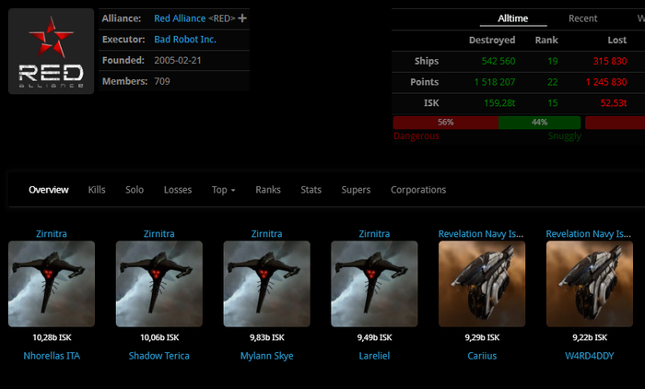Viewport: 645px width, 389px height.
Task: Click the Red Alliance logo image
Action: point(51,52)
